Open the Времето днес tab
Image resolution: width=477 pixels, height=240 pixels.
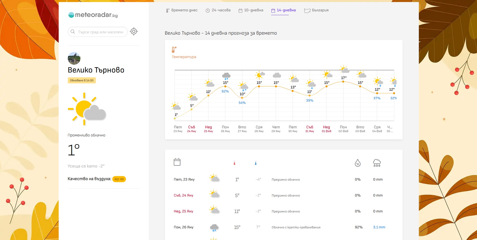[x=182, y=10]
